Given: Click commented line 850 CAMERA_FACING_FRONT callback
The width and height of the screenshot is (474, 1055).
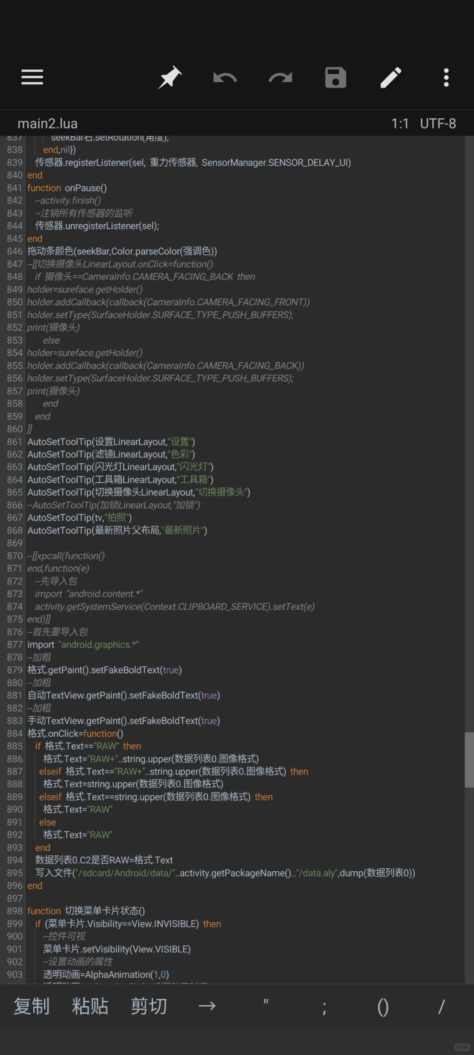Looking at the screenshot, I should tap(169, 302).
